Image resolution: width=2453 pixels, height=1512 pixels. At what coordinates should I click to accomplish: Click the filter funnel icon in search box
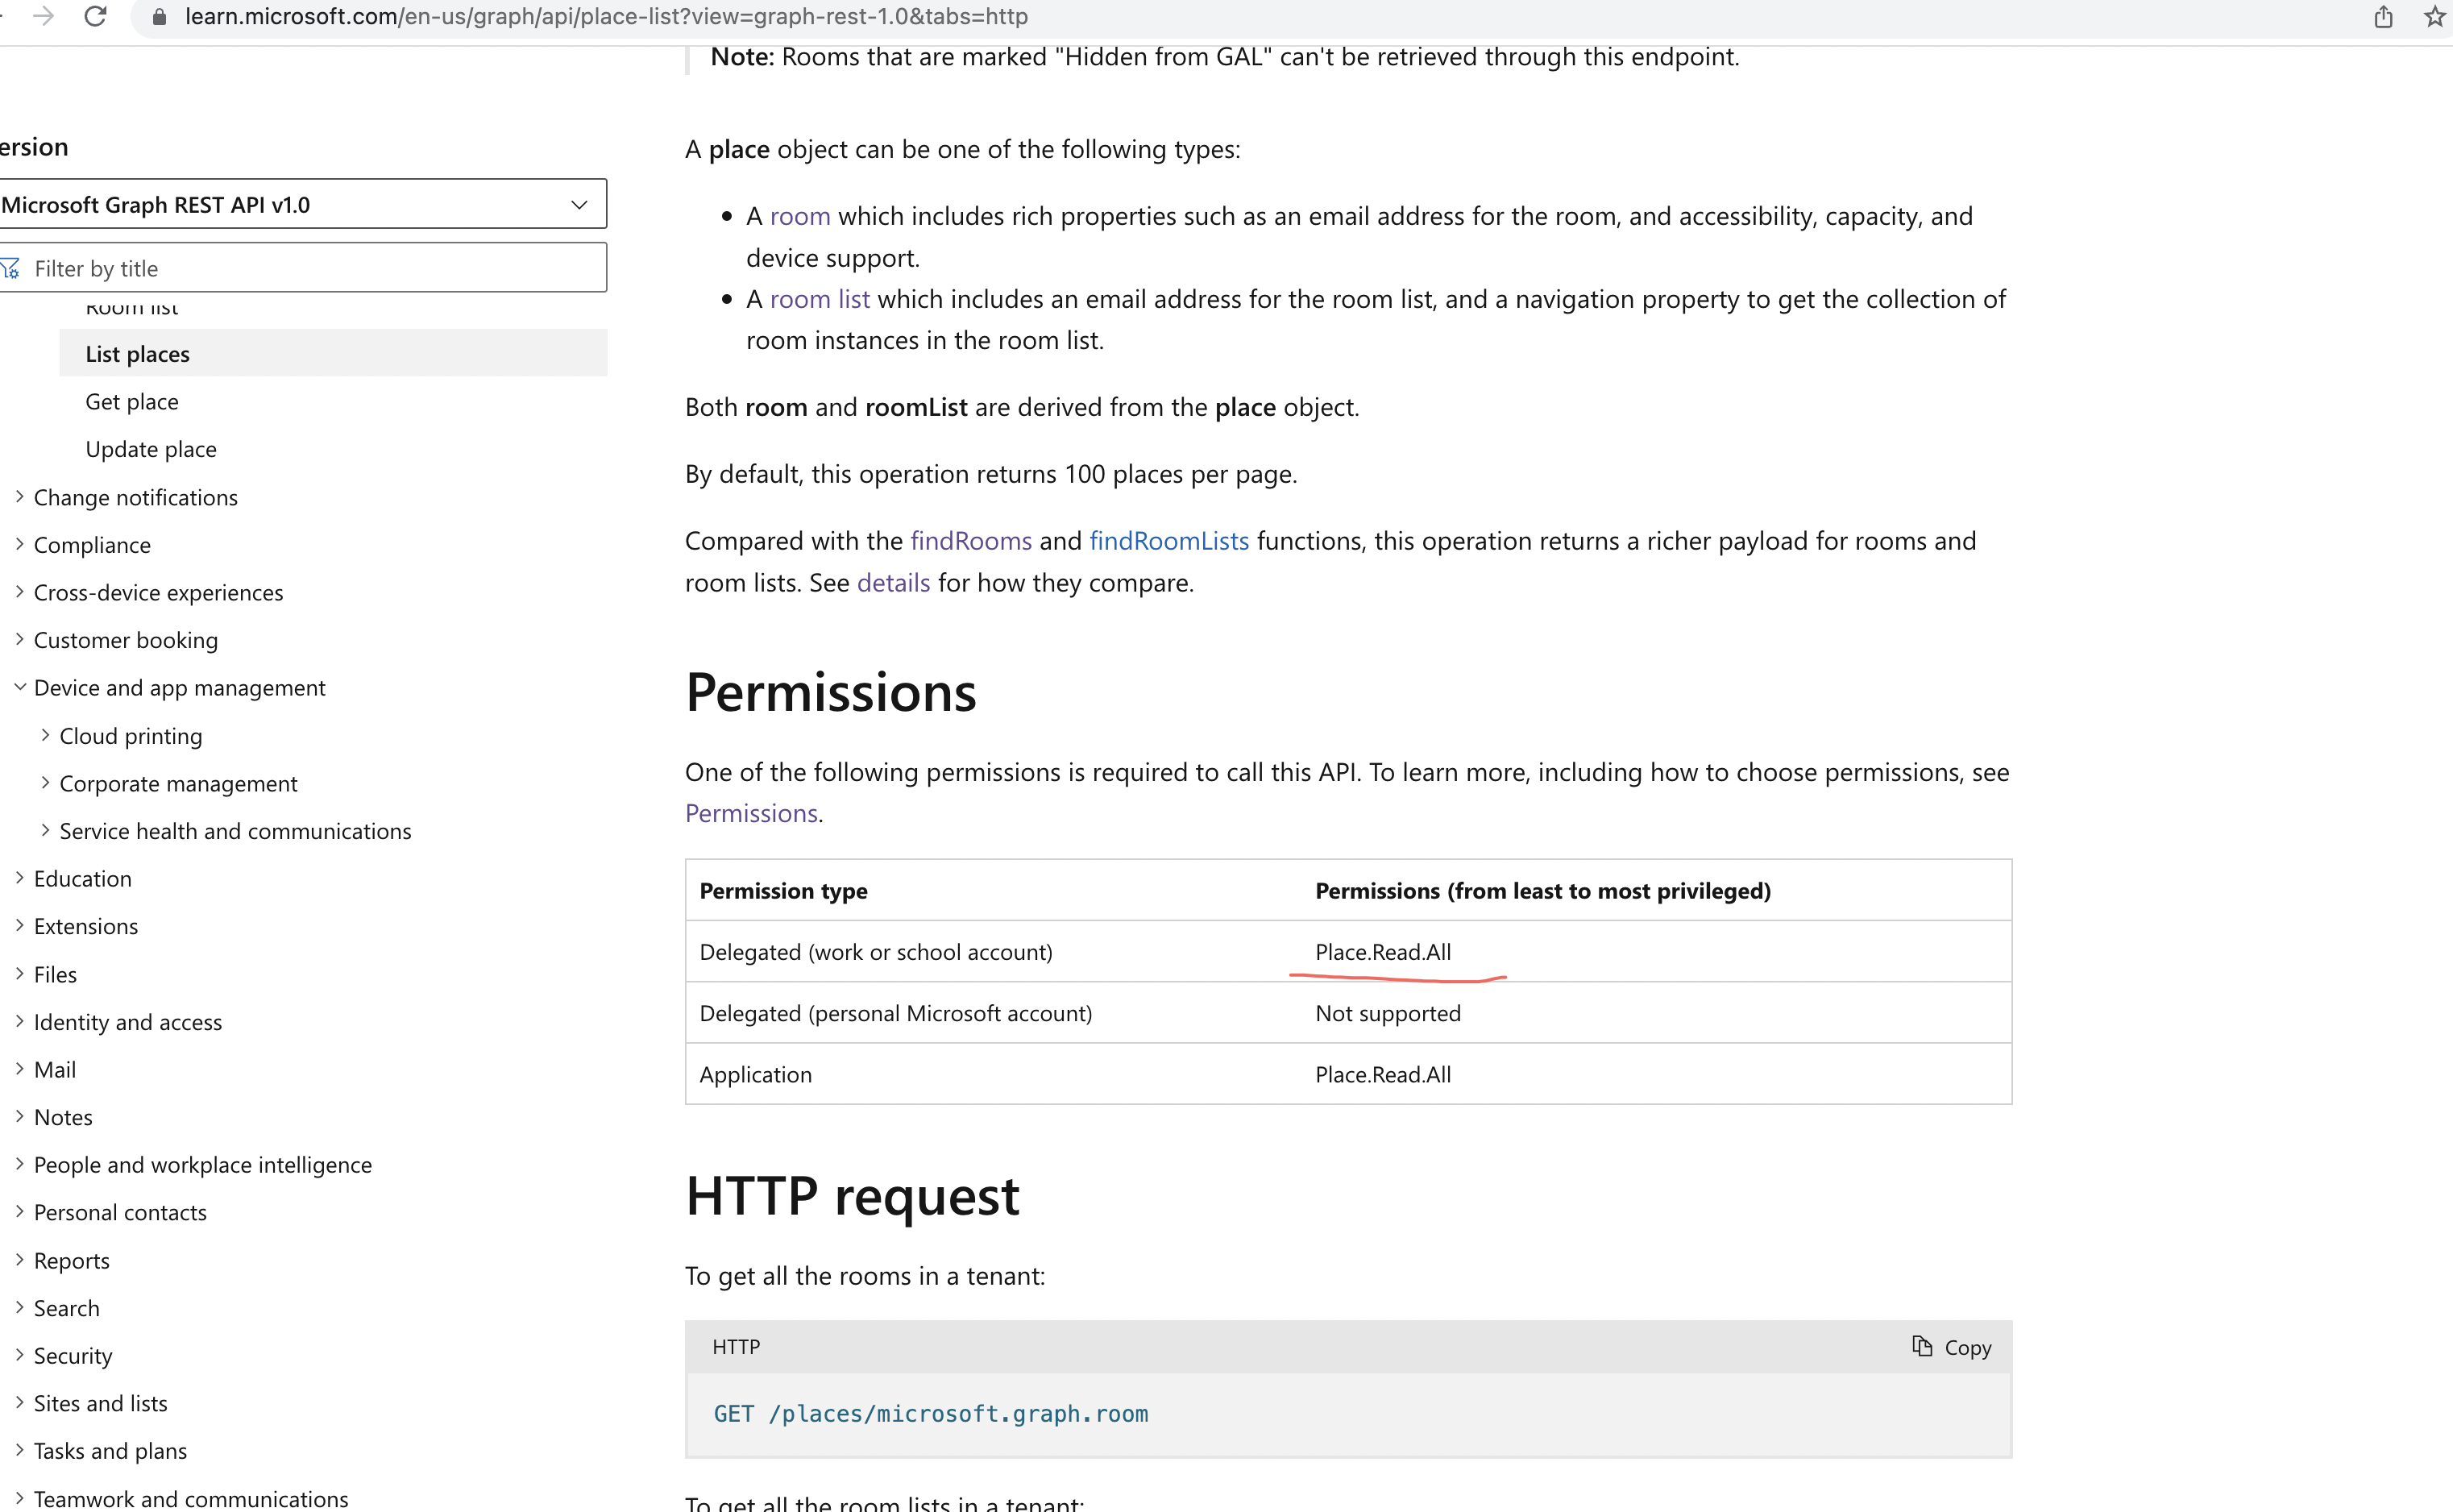coord(12,268)
